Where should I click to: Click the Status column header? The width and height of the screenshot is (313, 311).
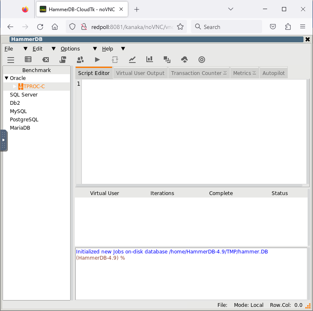280,193
